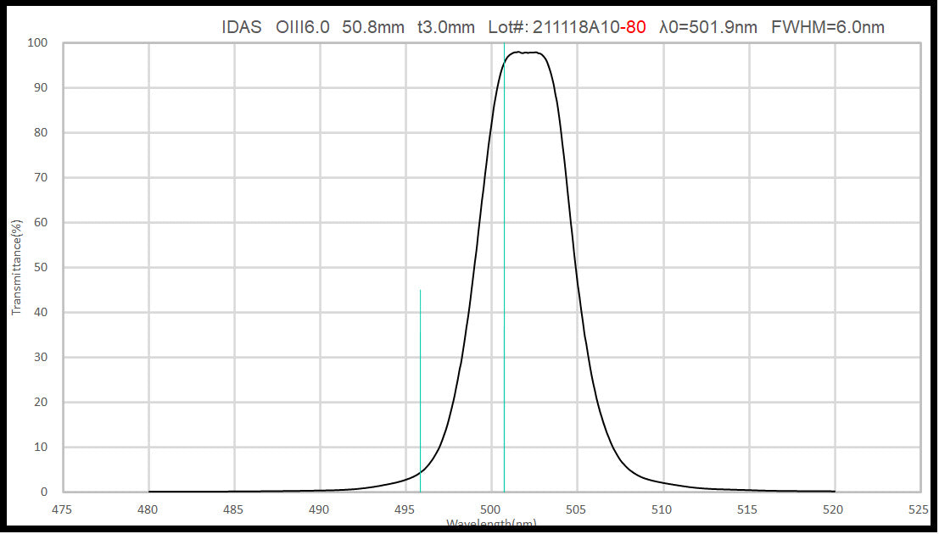Click the "OIII6.0" filter name

[303, 27]
